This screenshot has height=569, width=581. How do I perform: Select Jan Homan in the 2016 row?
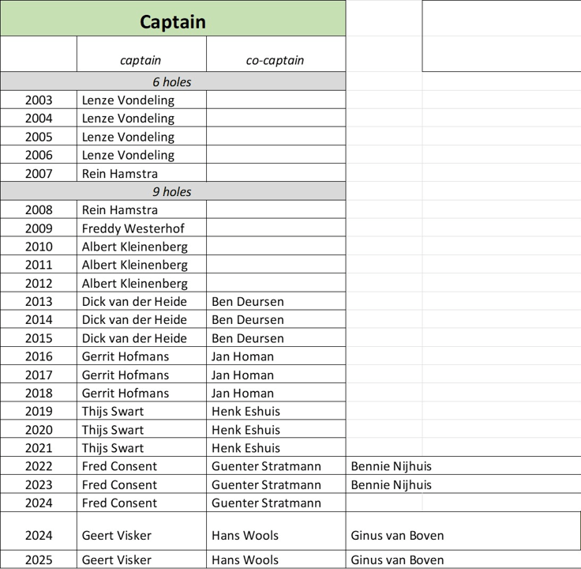click(243, 356)
